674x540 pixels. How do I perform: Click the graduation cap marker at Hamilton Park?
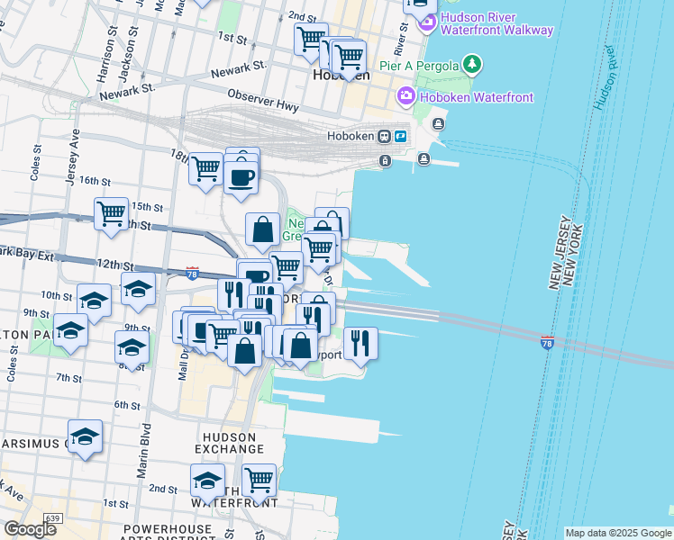point(71,333)
